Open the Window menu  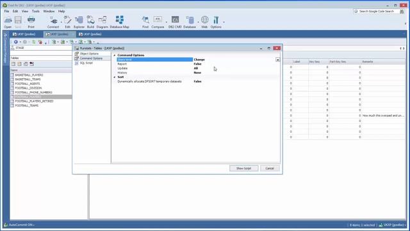click(49, 12)
